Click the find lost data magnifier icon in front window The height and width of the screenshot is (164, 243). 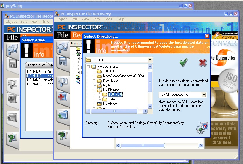tap(63, 82)
